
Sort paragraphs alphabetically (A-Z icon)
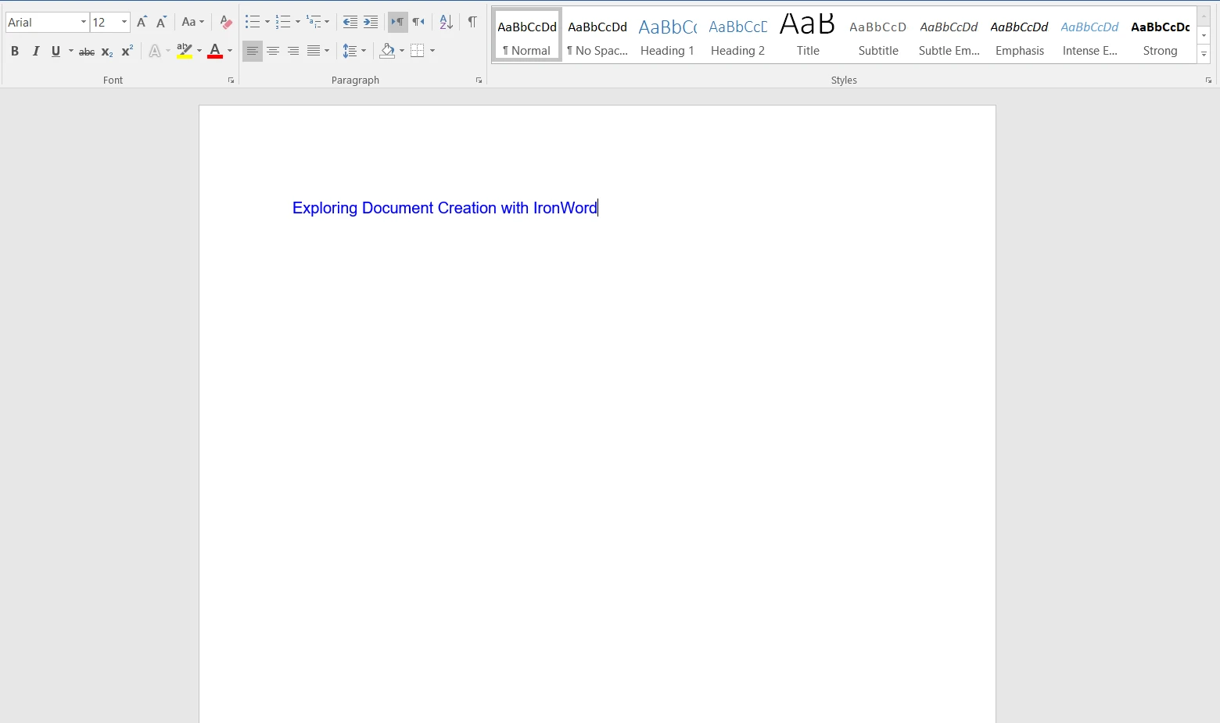(446, 23)
